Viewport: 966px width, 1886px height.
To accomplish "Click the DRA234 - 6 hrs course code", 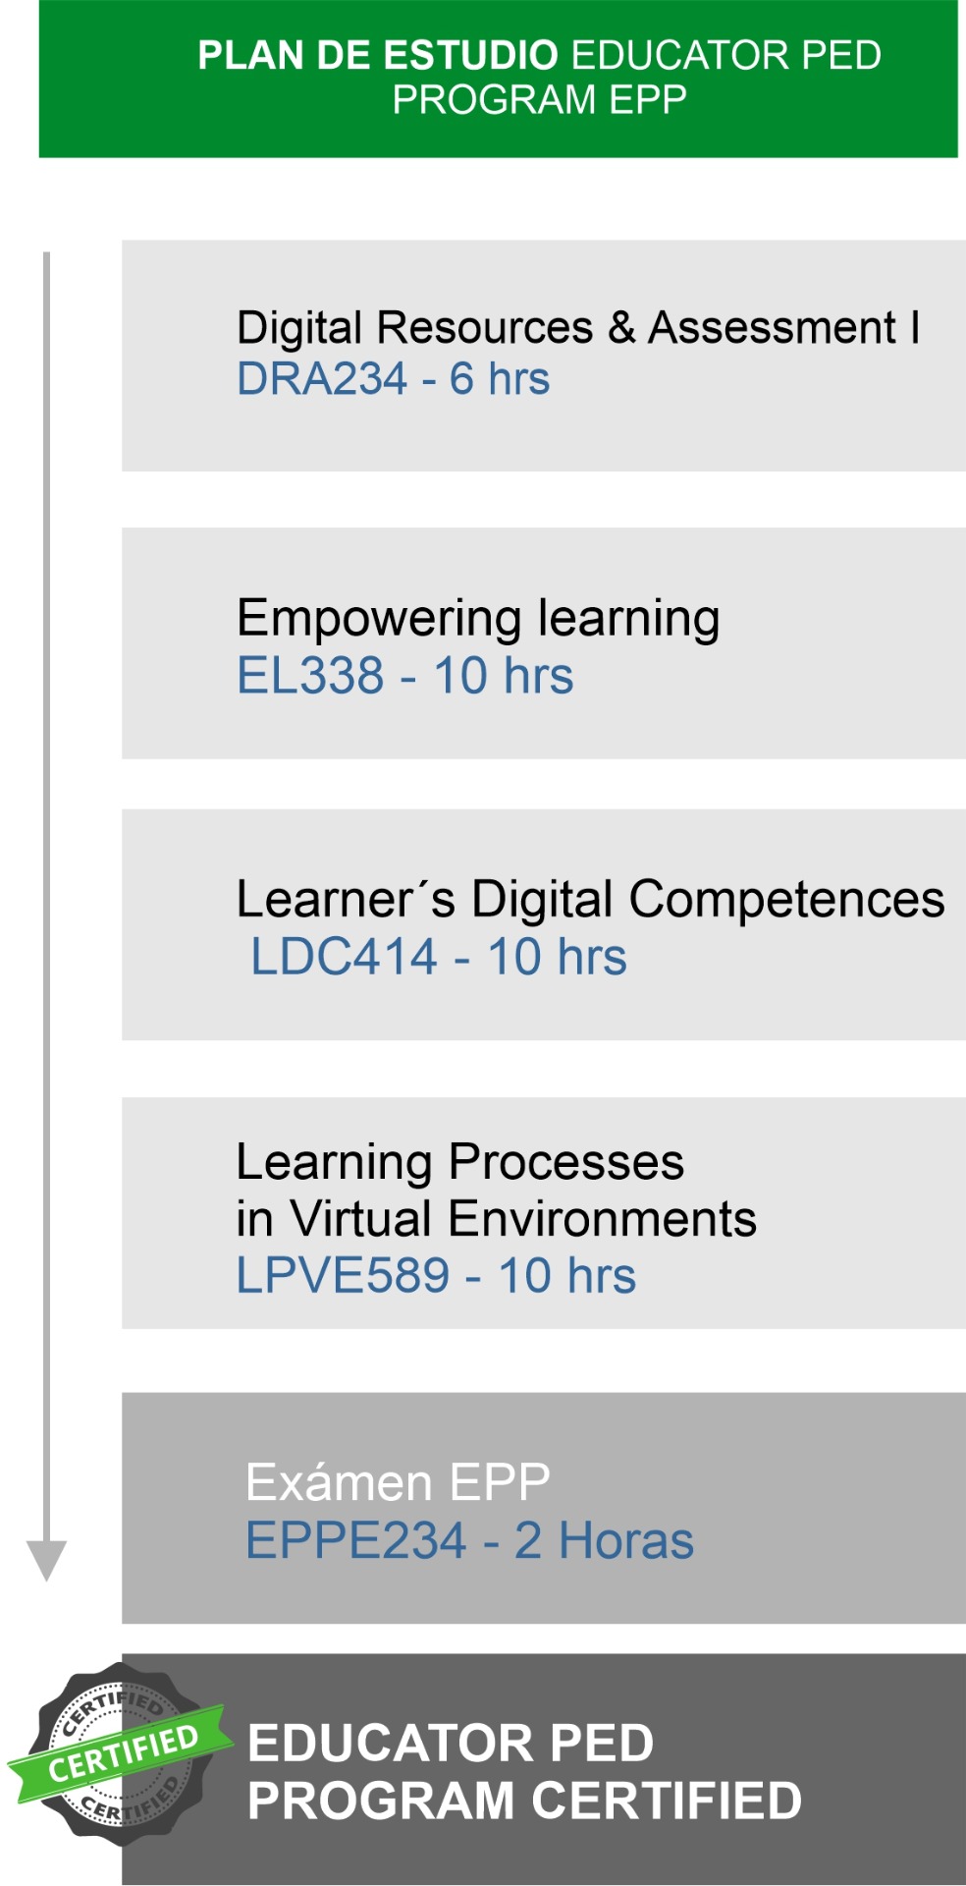I will (393, 379).
